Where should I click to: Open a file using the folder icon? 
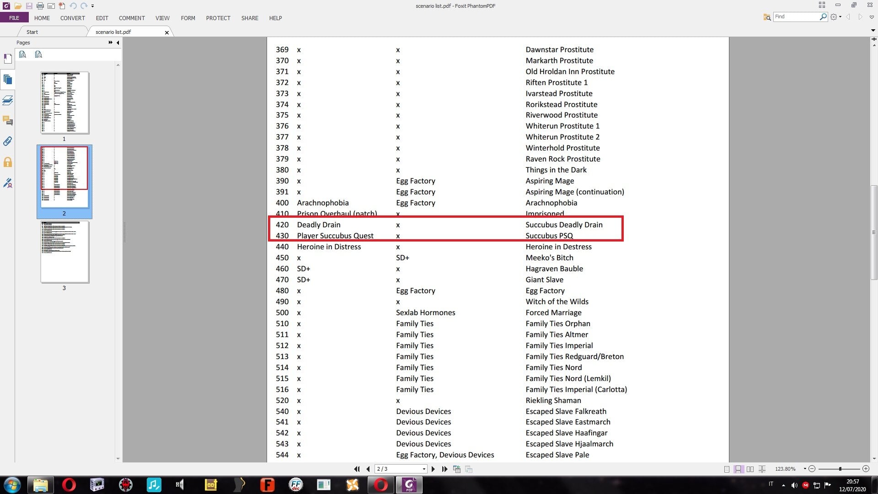coord(18,6)
